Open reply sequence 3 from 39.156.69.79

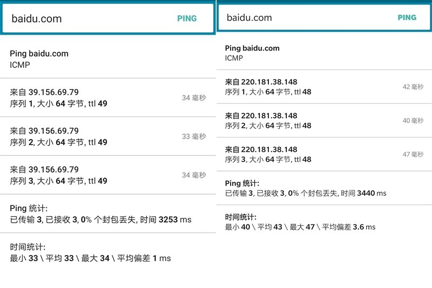[x=107, y=175]
